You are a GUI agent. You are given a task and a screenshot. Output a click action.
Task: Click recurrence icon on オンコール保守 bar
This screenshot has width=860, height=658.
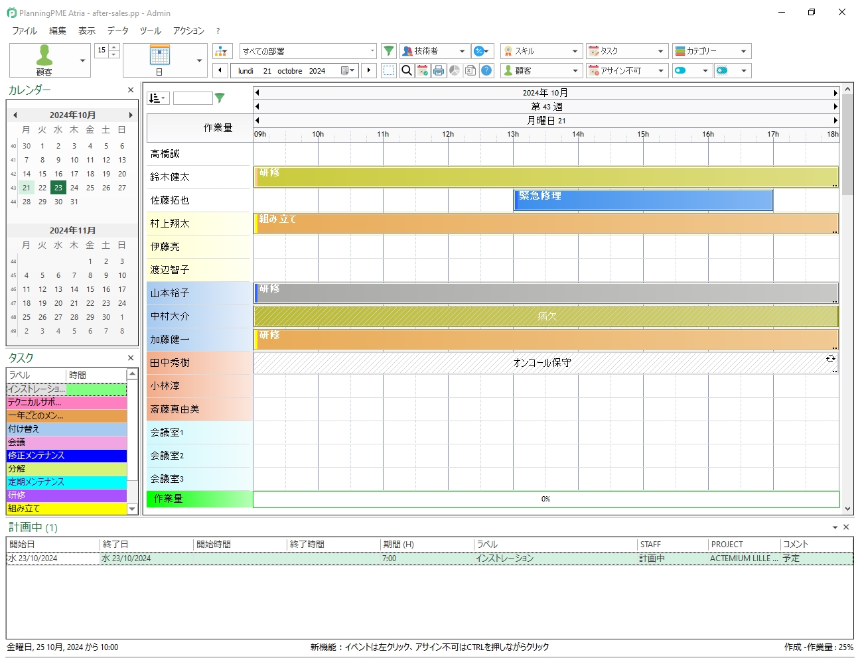coord(830,359)
